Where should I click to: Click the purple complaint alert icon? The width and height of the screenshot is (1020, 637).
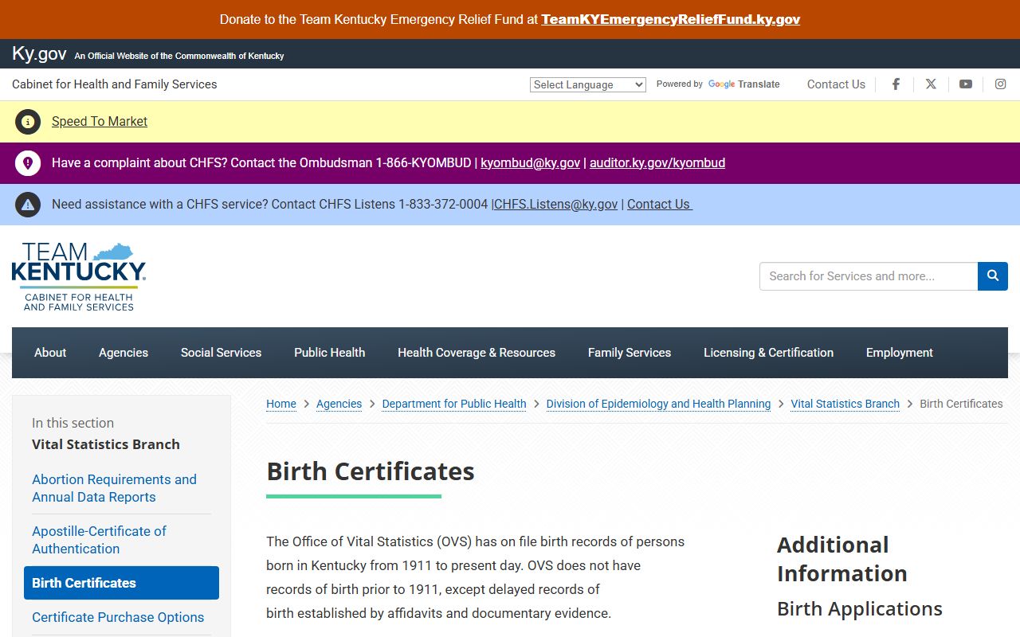(28, 163)
